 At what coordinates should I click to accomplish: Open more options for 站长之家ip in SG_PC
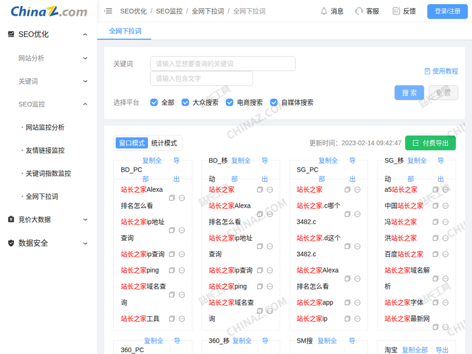pos(358,319)
